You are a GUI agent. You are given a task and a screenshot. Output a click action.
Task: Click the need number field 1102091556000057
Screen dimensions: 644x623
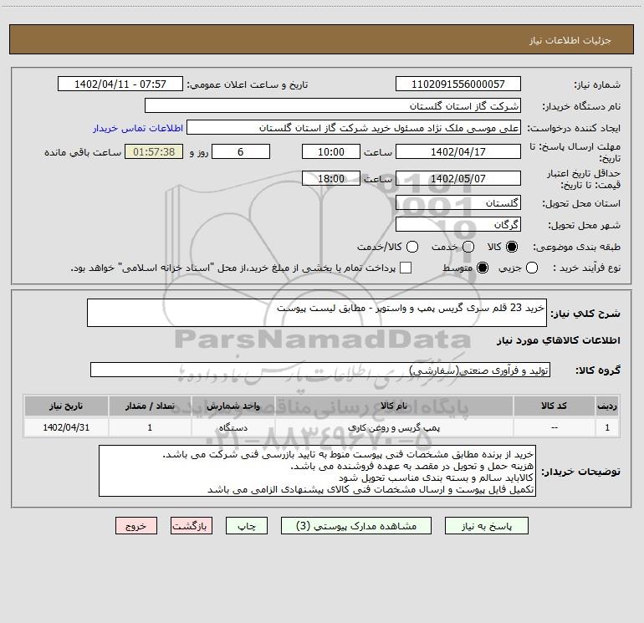click(x=458, y=84)
